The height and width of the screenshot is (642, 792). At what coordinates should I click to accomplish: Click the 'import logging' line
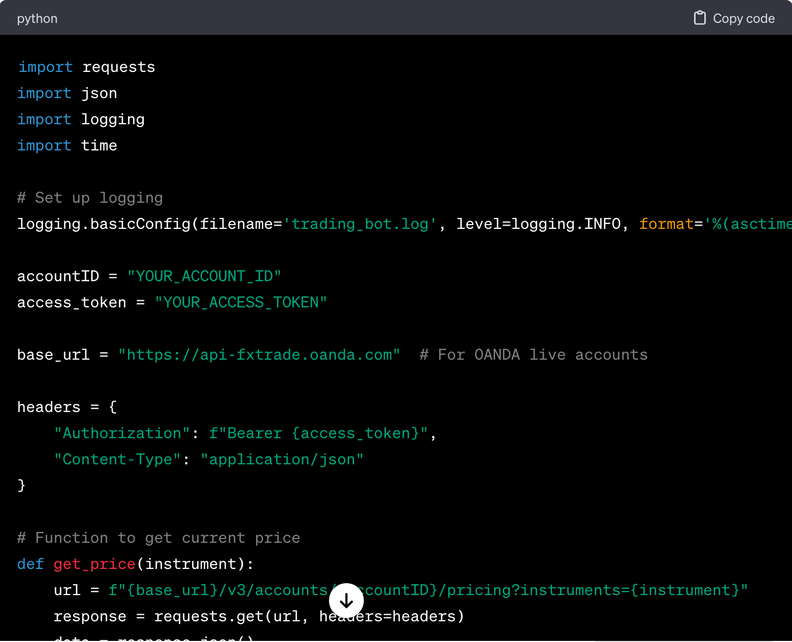pos(81,119)
